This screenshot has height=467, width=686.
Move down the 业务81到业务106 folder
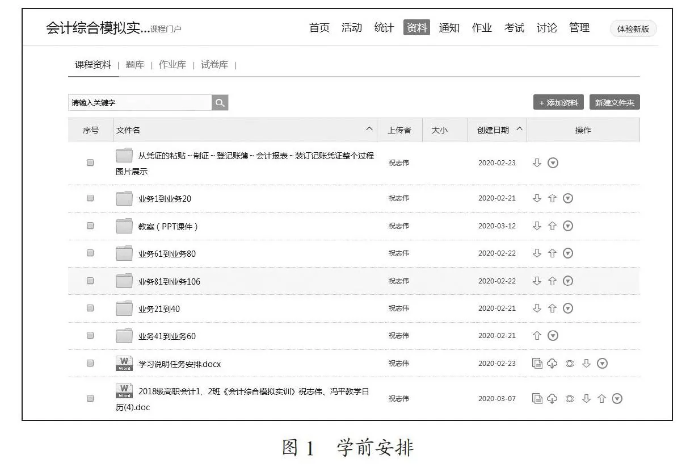click(x=537, y=281)
